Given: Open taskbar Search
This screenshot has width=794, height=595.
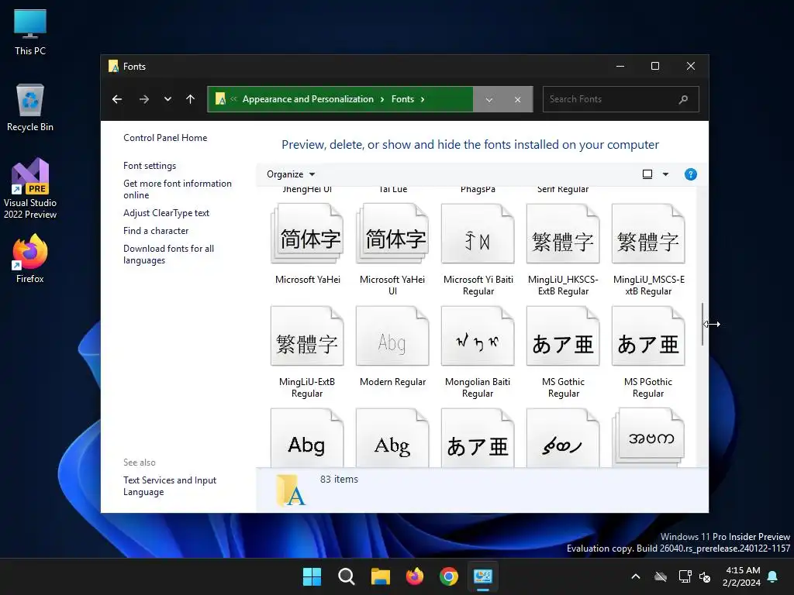Looking at the screenshot, I should (x=347, y=576).
